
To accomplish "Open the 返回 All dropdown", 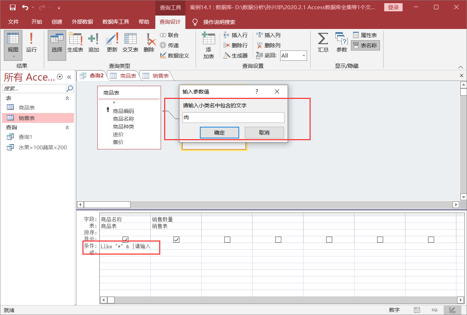I will click(304, 55).
